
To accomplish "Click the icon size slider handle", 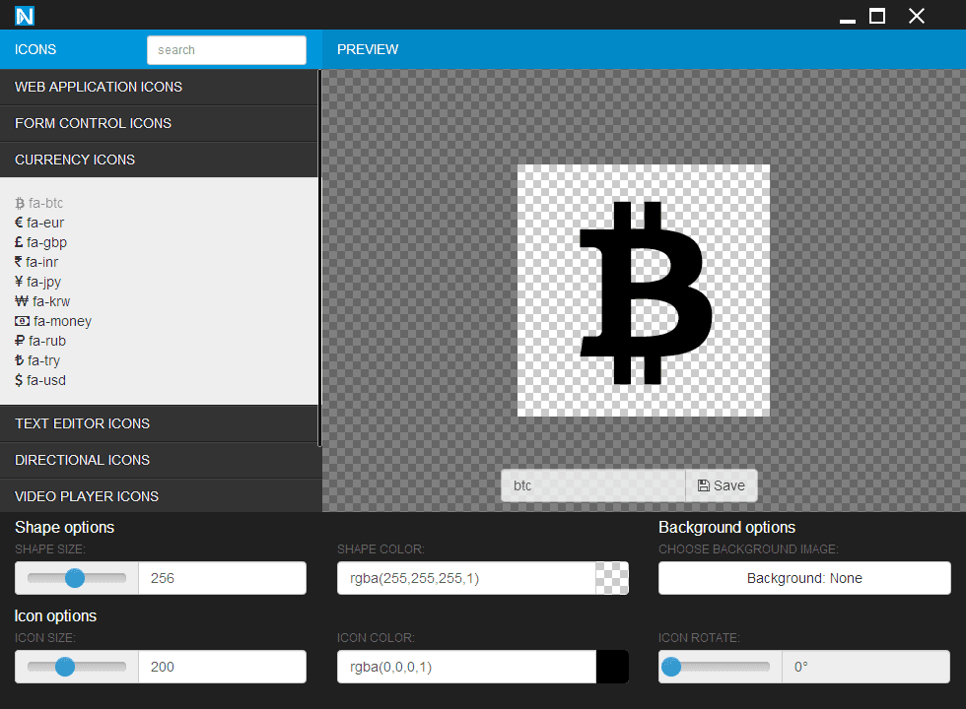I will point(65,667).
